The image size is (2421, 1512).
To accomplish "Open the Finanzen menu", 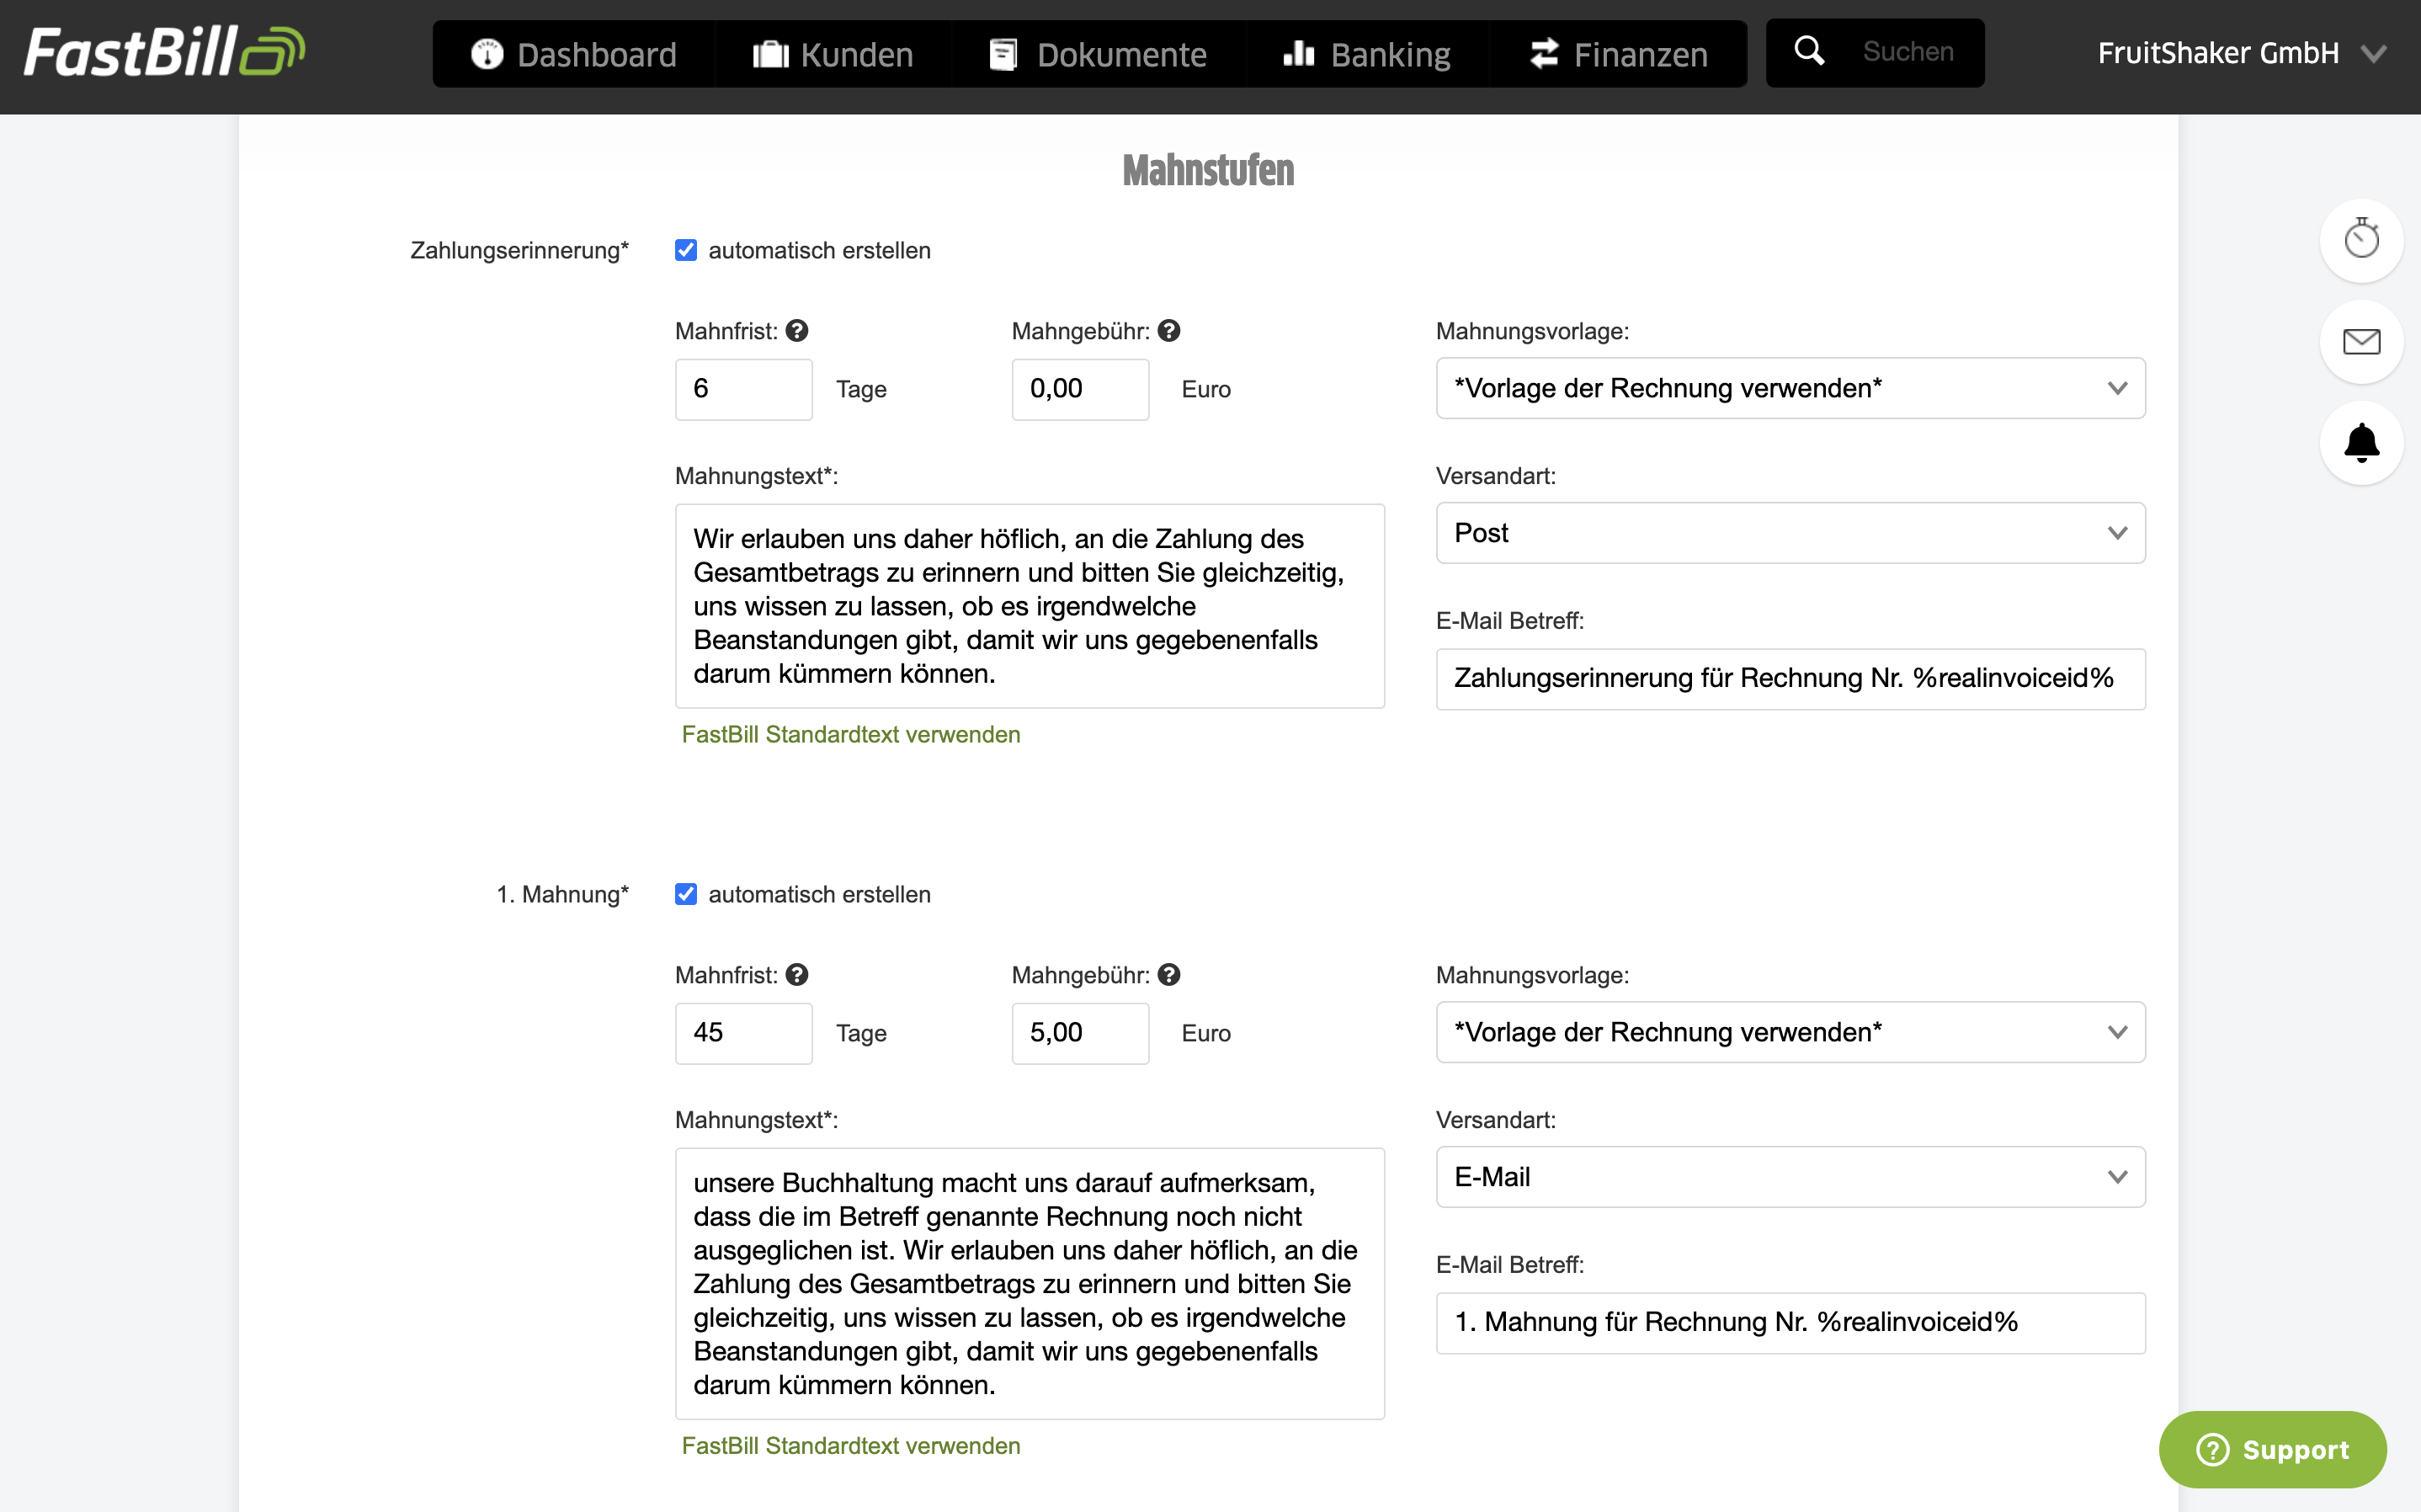I will [1618, 54].
